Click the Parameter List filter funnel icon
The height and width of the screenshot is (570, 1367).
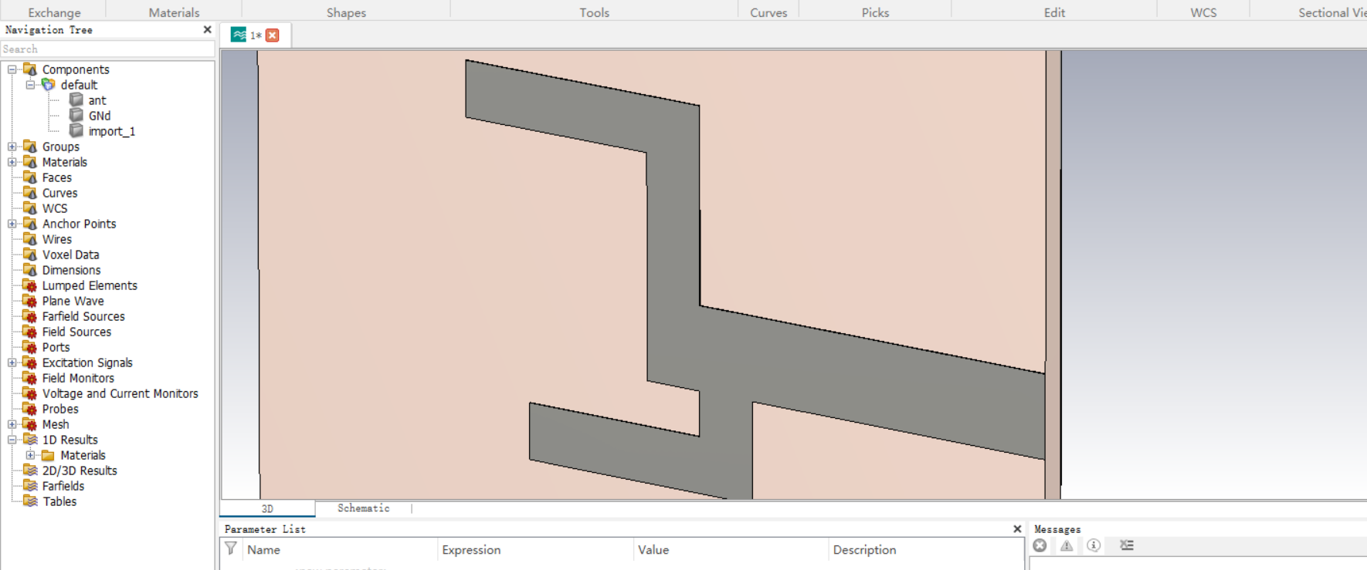(x=230, y=548)
